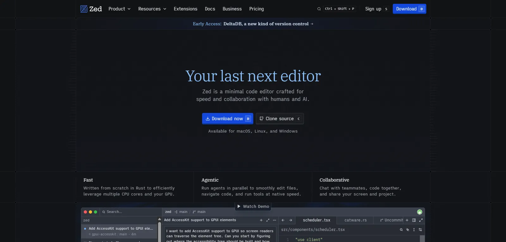The image size is (506, 242).
Task: Open the header search magnifier icon
Action: click(x=319, y=9)
